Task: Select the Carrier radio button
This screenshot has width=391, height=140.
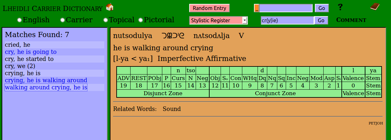Action: tap(63, 20)
